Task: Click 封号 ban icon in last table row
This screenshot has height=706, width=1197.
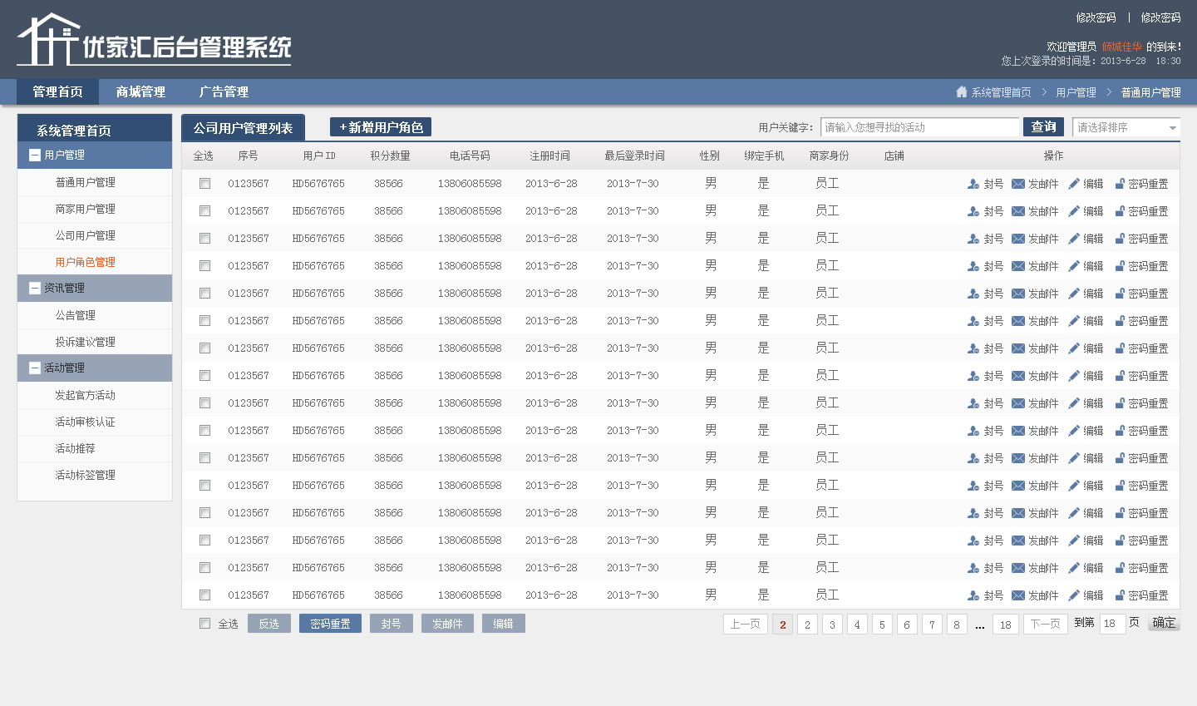Action: 973,595
